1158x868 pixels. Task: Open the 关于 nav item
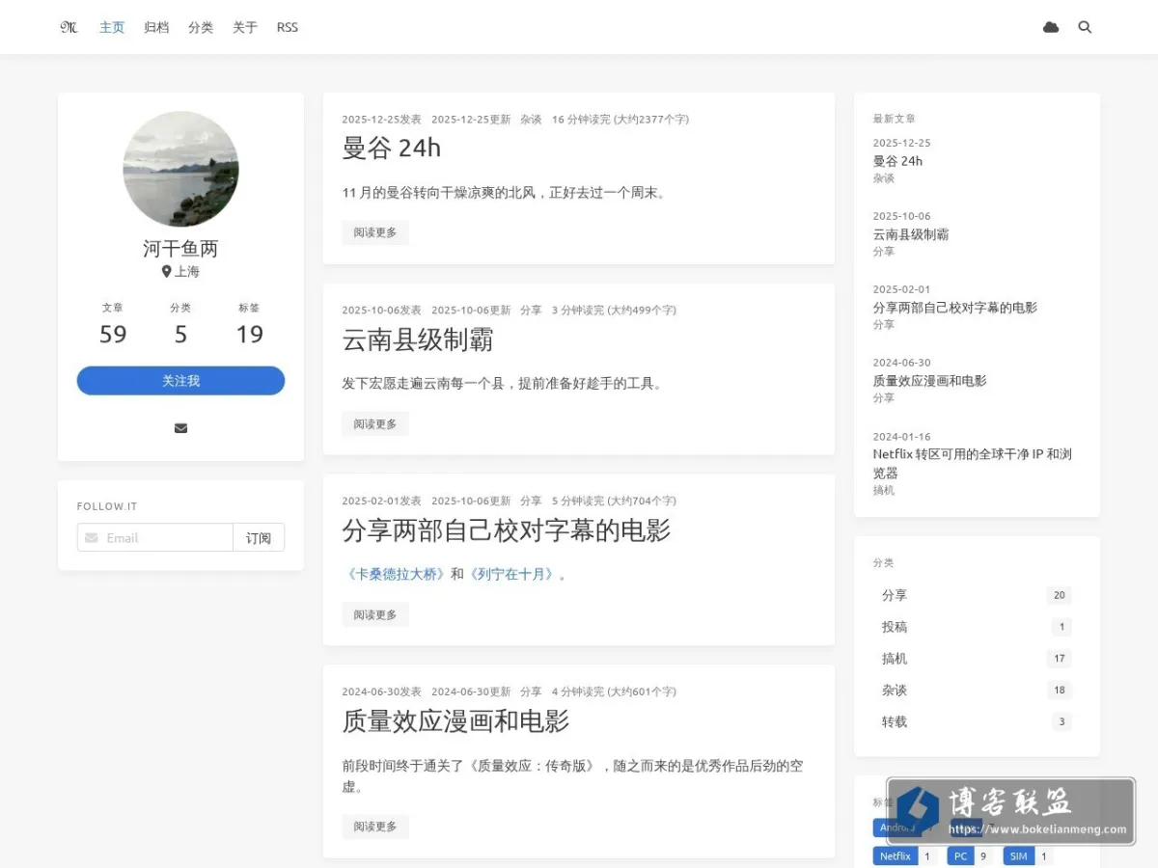[x=245, y=27]
